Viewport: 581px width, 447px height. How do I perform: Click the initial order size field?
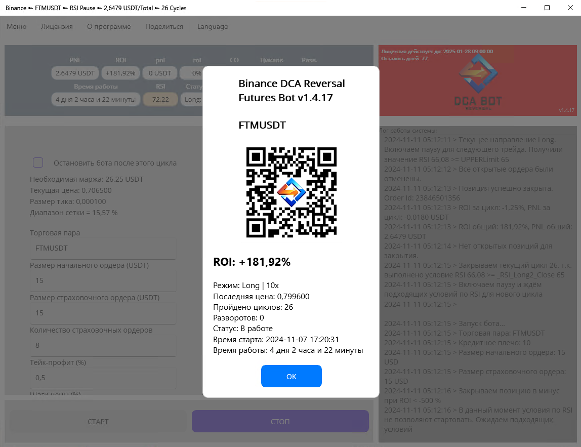[x=103, y=280]
